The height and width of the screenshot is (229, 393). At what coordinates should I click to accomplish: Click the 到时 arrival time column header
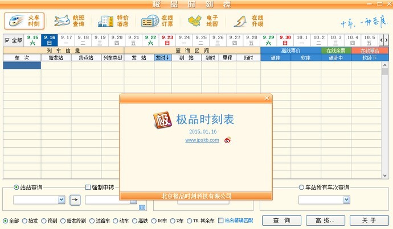(x=210, y=58)
